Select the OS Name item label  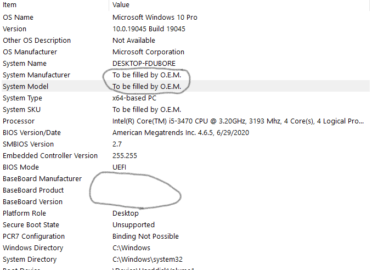coord(18,18)
